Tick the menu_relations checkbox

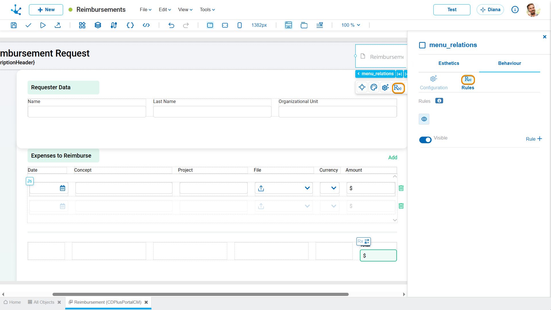point(422,45)
